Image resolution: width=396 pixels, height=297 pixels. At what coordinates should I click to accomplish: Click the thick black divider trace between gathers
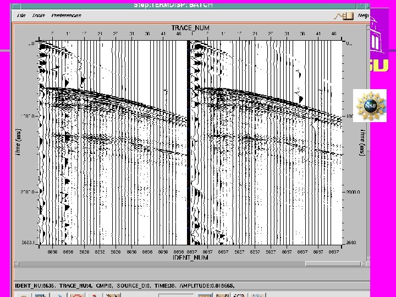[x=189, y=142]
